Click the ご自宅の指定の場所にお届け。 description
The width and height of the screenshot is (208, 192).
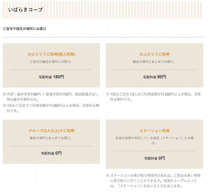click(51, 62)
